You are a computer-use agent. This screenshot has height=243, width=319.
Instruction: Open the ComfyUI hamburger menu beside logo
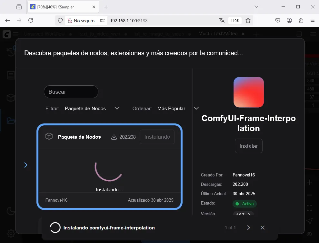coord(16,34)
